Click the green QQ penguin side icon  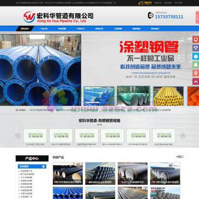(x=196, y=65)
